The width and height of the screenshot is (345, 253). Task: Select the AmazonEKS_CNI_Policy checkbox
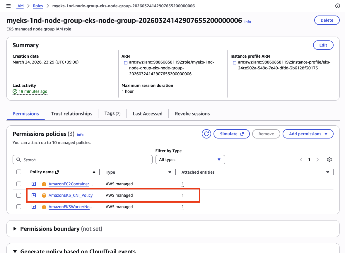click(x=19, y=195)
